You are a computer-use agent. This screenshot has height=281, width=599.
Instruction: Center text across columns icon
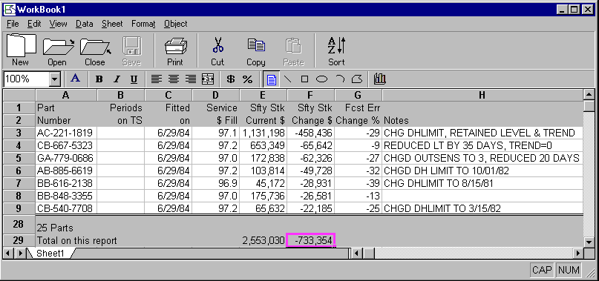(x=208, y=79)
